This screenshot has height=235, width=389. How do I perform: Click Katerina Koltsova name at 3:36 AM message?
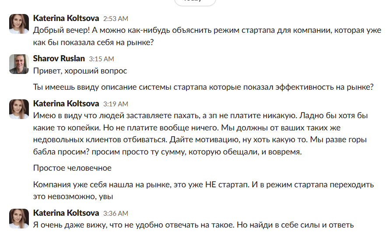pos(66,213)
